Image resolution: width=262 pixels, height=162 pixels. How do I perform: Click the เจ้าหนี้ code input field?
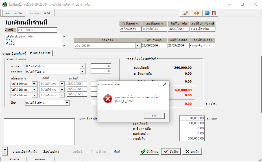(x=37, y=30)
